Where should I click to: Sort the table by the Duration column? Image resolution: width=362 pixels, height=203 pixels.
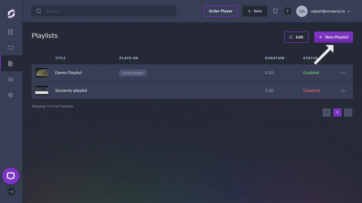click(275, 58)
